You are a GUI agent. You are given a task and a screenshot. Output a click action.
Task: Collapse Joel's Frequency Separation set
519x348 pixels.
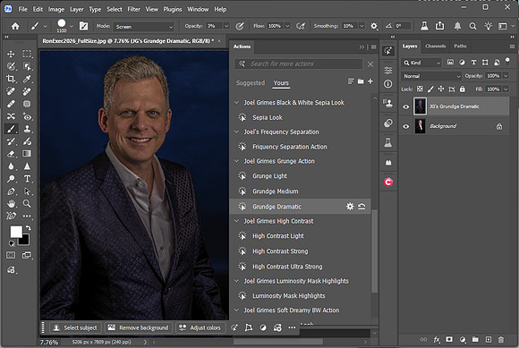(x=236, y=132)
